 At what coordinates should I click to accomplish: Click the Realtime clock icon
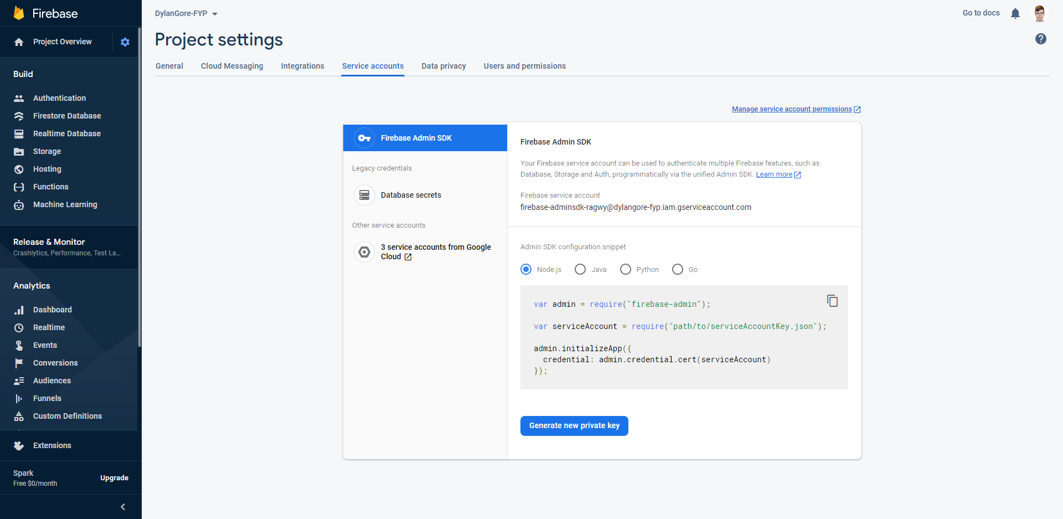pyautogui.click(x=19, y=327)
